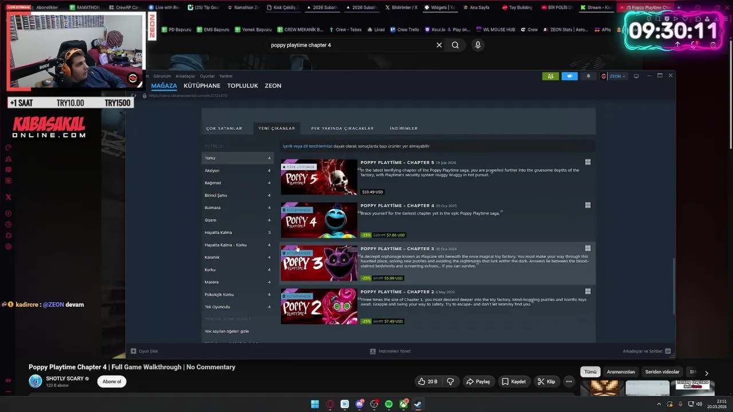733x412 pixels.
Task: Open Steam from the taskbar
Action: (418, 404)
